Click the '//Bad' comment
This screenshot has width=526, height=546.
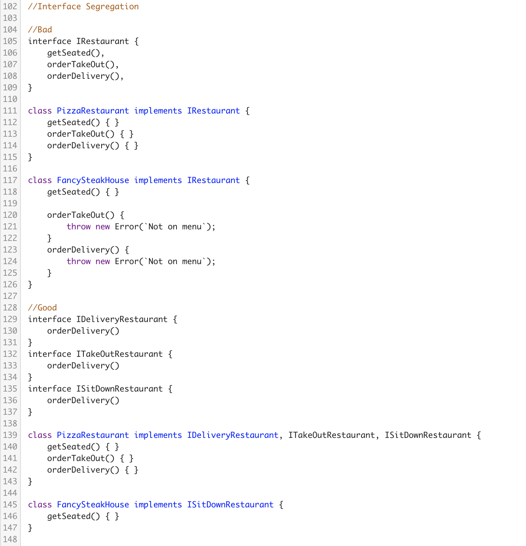point(40,30)
